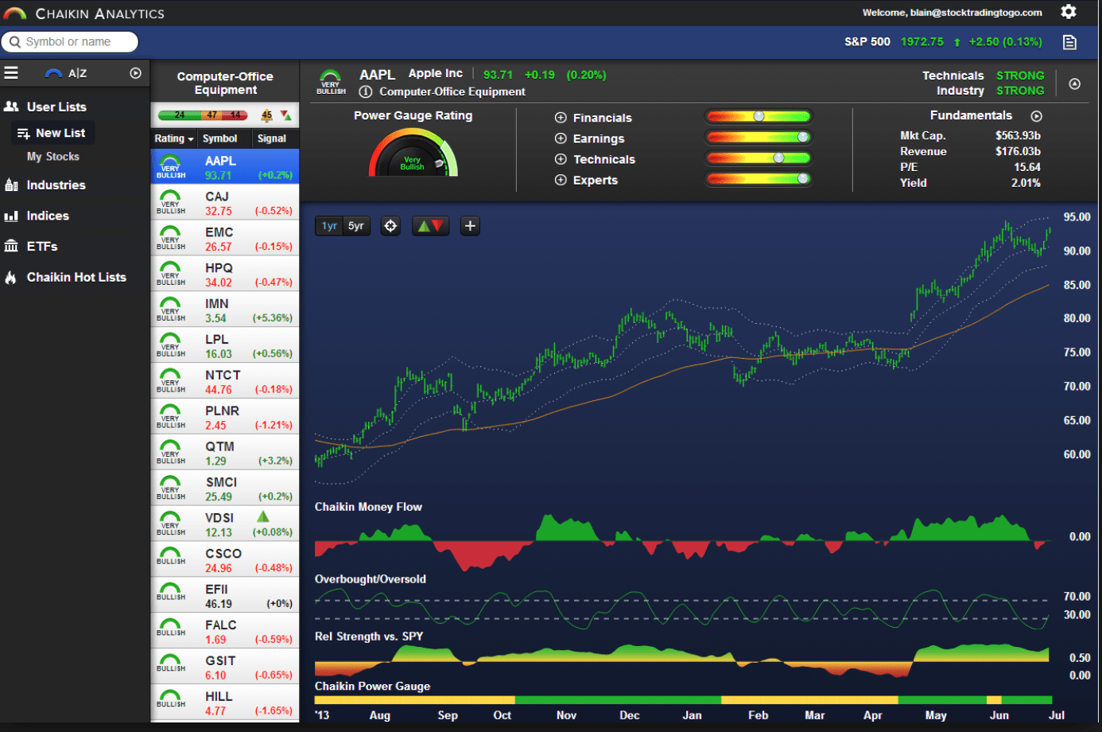This screenshot has height=732, width=1102.
Task: Open the My Stocks list
Action: click(x=53, y=157)
